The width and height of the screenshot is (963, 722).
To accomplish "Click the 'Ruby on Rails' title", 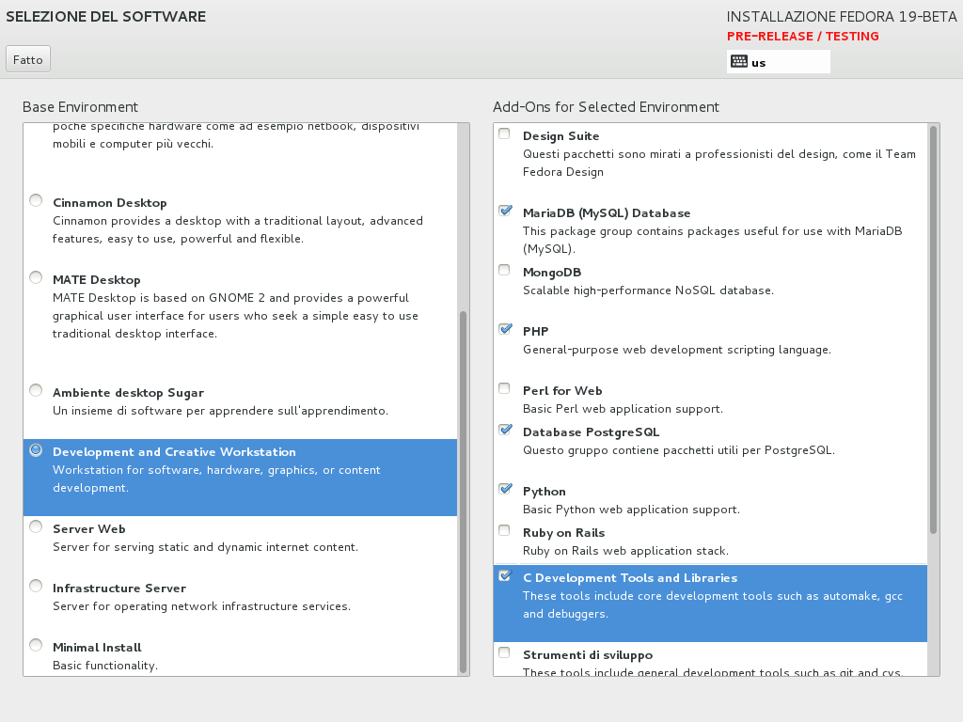I will coord(564,533).
